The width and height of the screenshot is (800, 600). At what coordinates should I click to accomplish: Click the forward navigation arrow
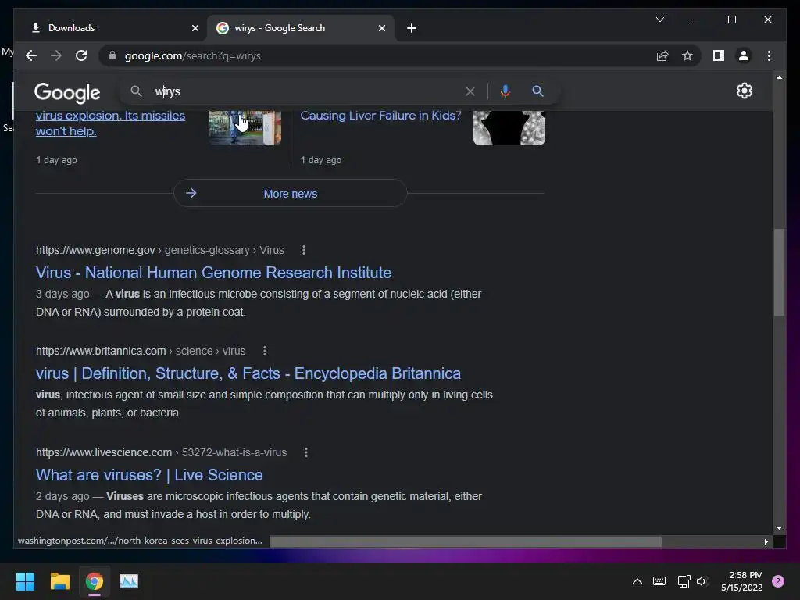tap(56, 55)
